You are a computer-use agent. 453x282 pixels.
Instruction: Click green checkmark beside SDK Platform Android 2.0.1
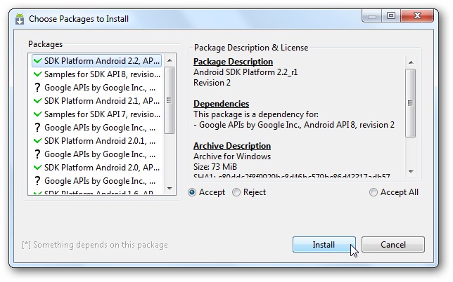[x=37, y=141]
